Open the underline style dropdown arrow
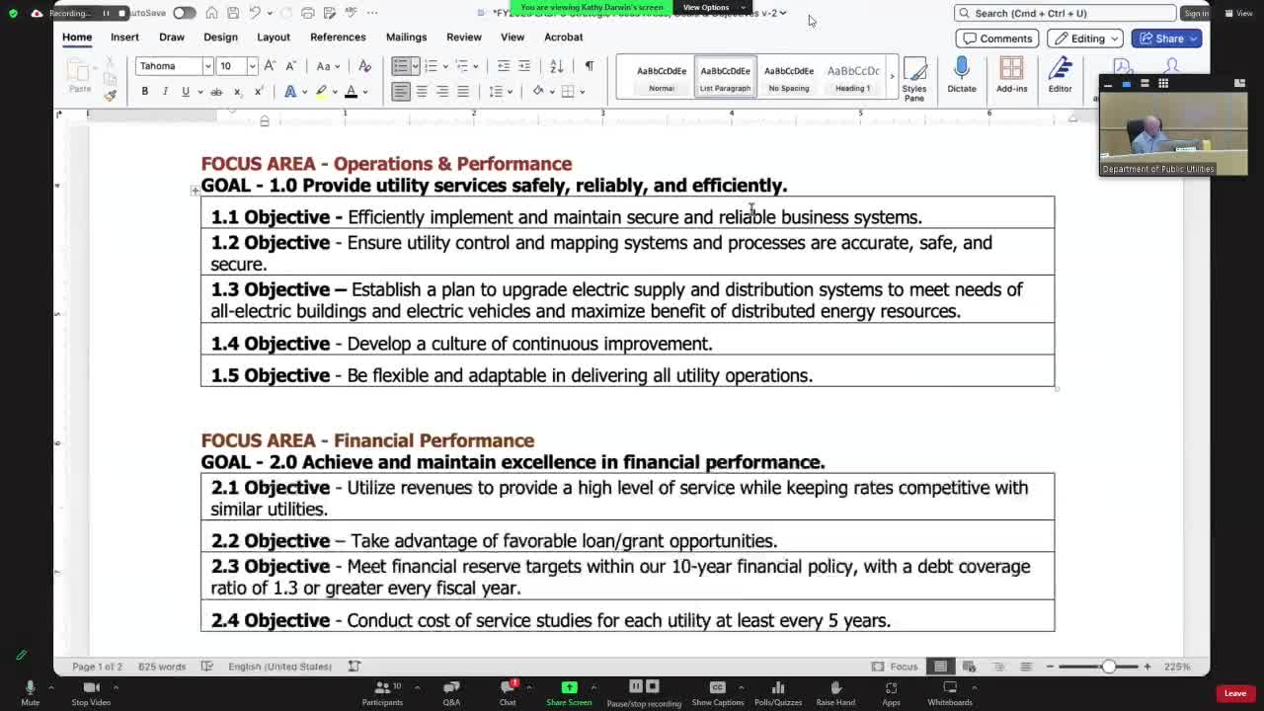The image size is (1264, 711). 199,91
